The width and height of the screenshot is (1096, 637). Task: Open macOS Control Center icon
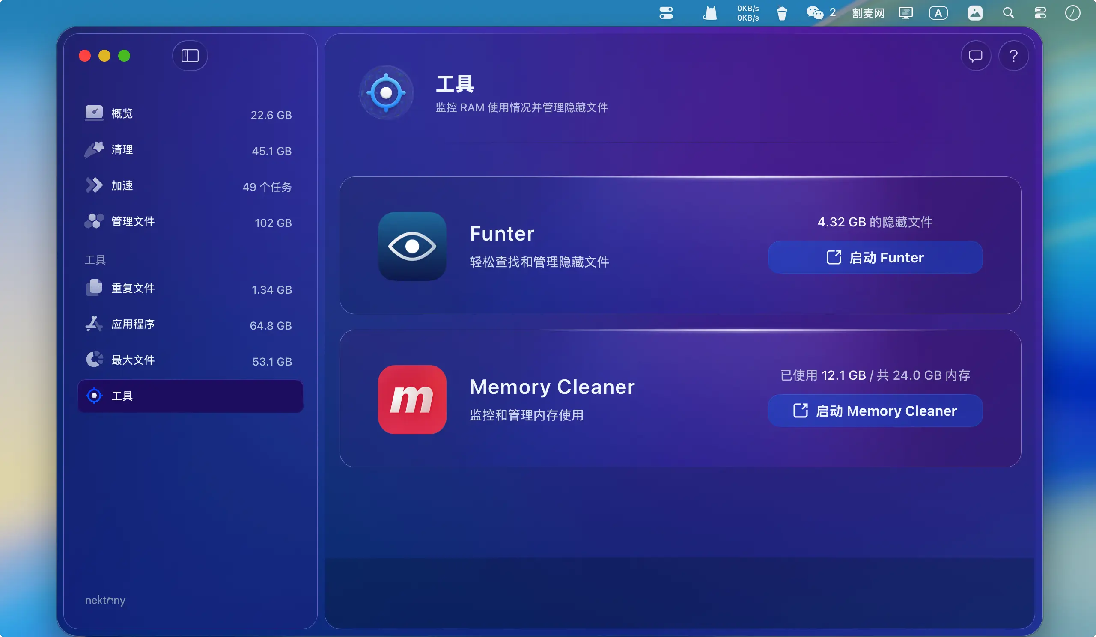pyautogui.click(x=1040, y=13)
